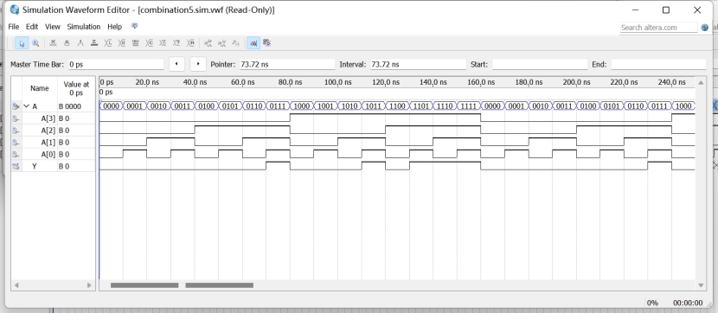This screenshot has width=718, height=313.
Task: Click the B 0000 value of bus A
Action: pyautogui.click(x=69, y=106)
